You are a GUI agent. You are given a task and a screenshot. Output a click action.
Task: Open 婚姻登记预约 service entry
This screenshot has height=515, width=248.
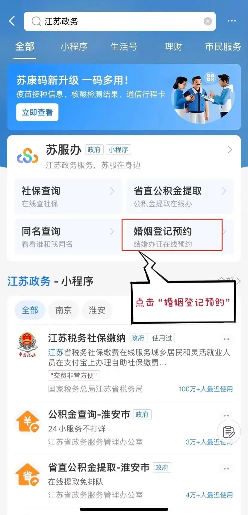coord(172,235)
